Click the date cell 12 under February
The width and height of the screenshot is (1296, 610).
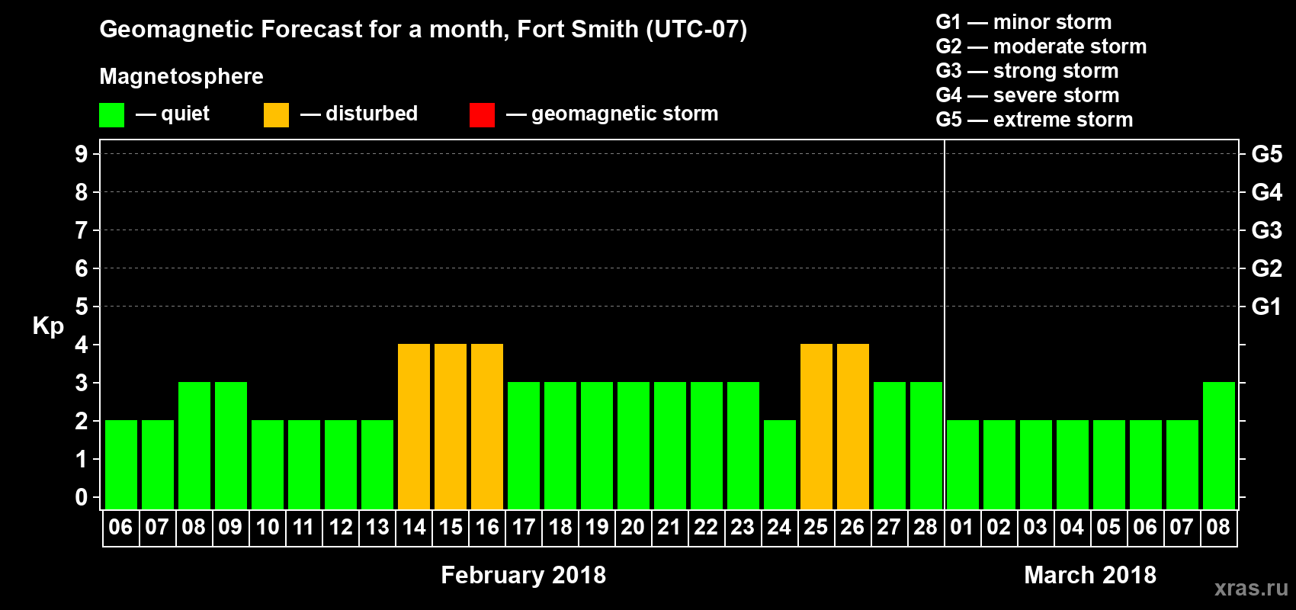(x=341, y=528)
